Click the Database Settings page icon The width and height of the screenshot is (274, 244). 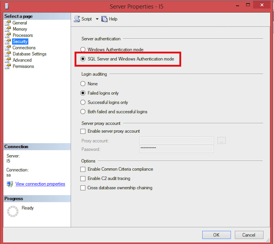(x=8, y=54)
